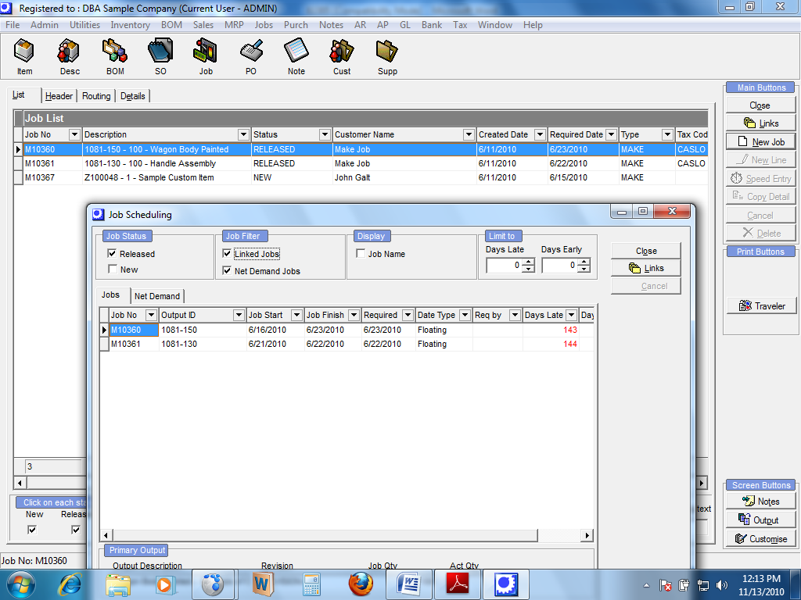This screenshot has width=801, height=600.
Task: Open the Inventory menu
Action: [x=130, y=25]
